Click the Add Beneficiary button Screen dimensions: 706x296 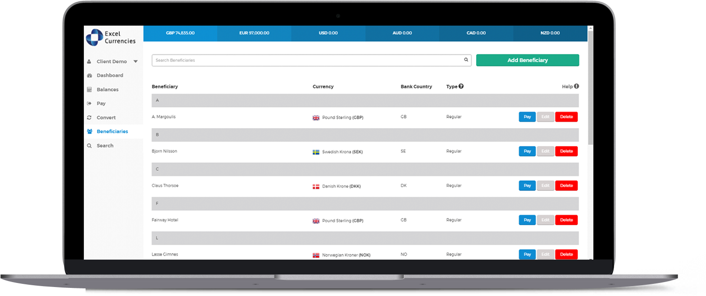pos(527,60)
